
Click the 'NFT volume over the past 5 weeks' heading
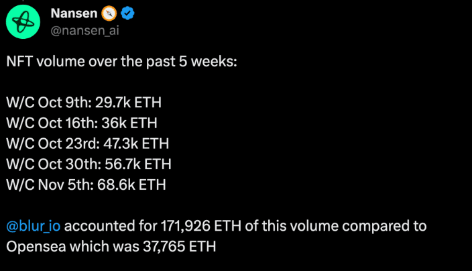(121, 62)
